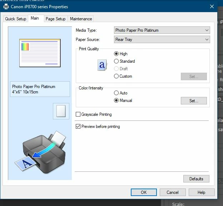This screenshot has height=206, width=223.
Task: Click the 'Photo Paper Pro Platinum' info text
Action: 34,87
